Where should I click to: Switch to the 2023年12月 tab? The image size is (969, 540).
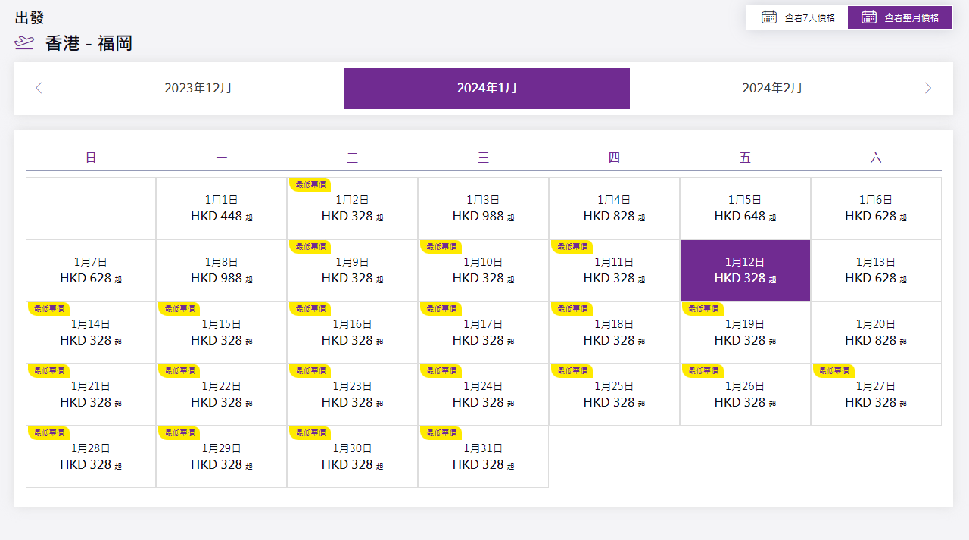tap(198, 89)
